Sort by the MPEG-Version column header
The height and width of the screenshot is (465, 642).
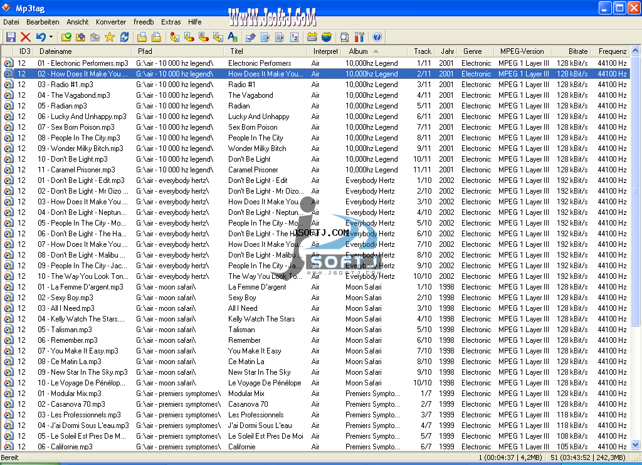[x=524, y=51]
